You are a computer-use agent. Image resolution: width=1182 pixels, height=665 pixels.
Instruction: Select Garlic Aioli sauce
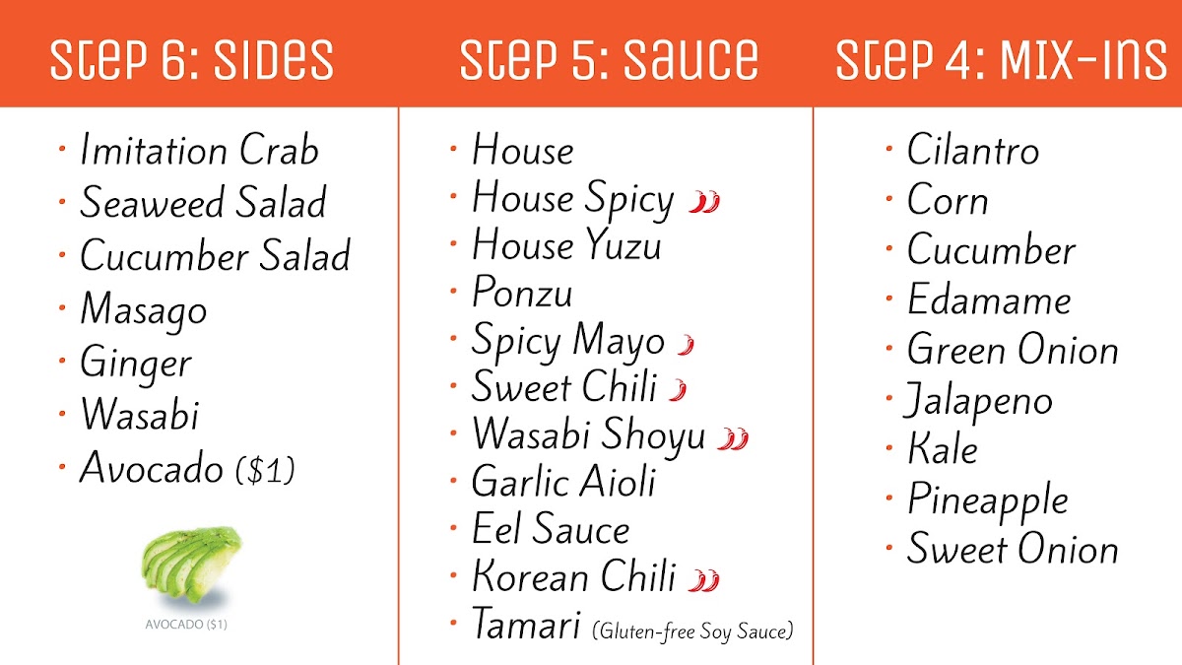[563, 483]
